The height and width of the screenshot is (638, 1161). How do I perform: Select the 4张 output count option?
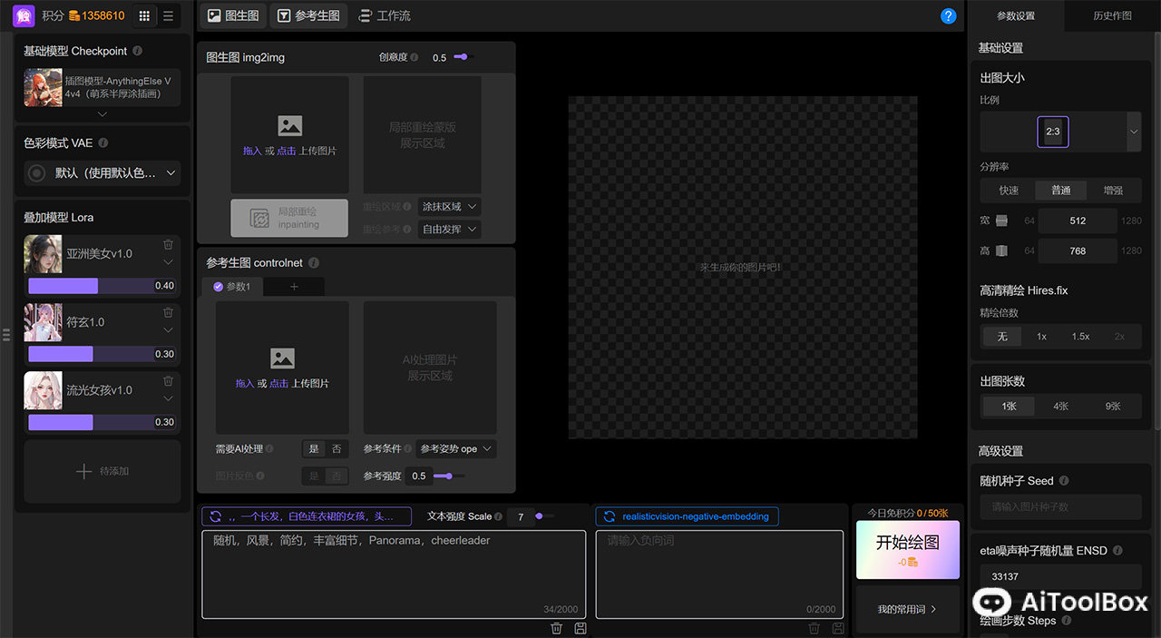(x=1060, y=407)
